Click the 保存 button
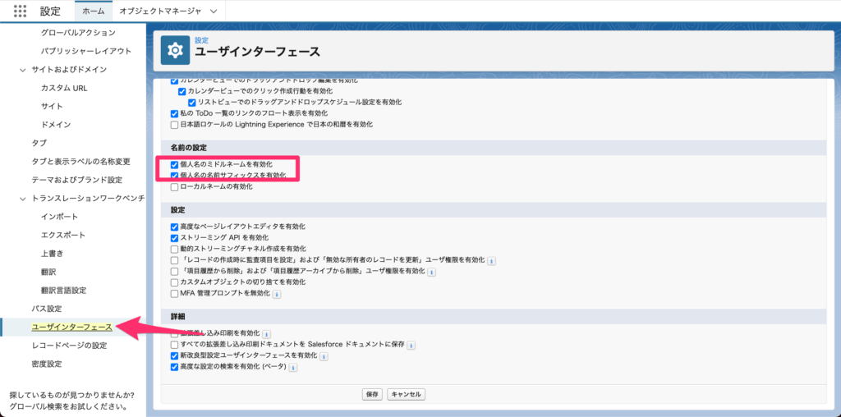The height and width of the screenshot is (417, 841). 372,394
